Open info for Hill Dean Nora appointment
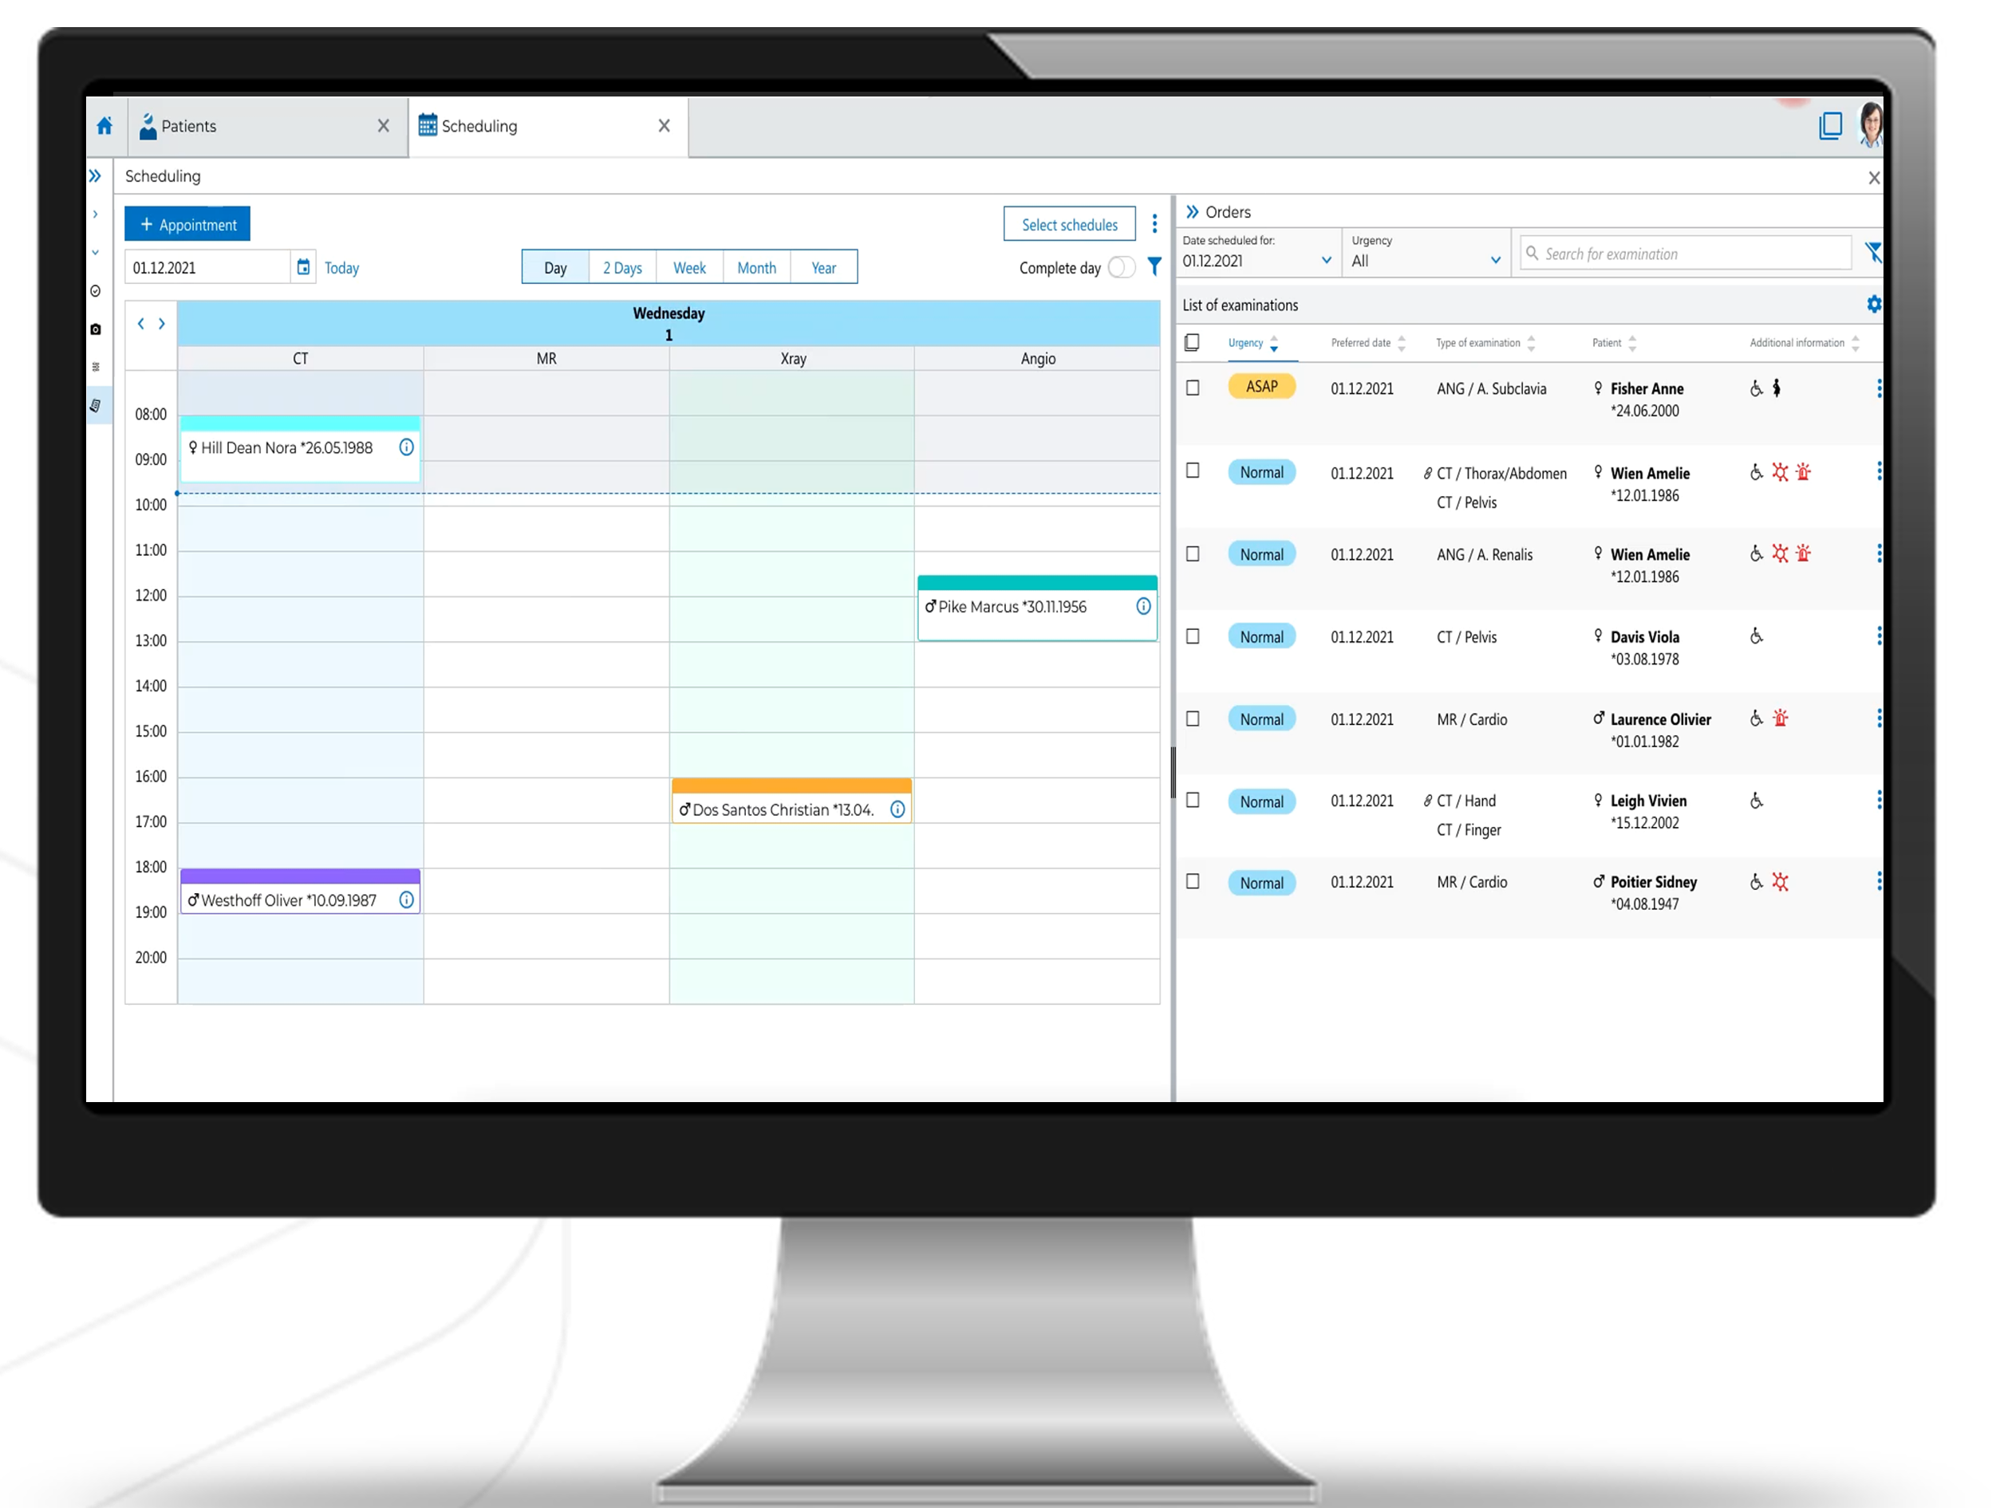Image resolution: width=1996 pixels, height=1508 pixels. point(407,447)
